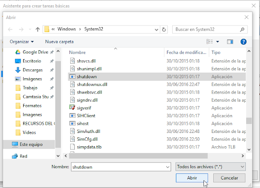Click the Cancelar button

pos(229,178)
